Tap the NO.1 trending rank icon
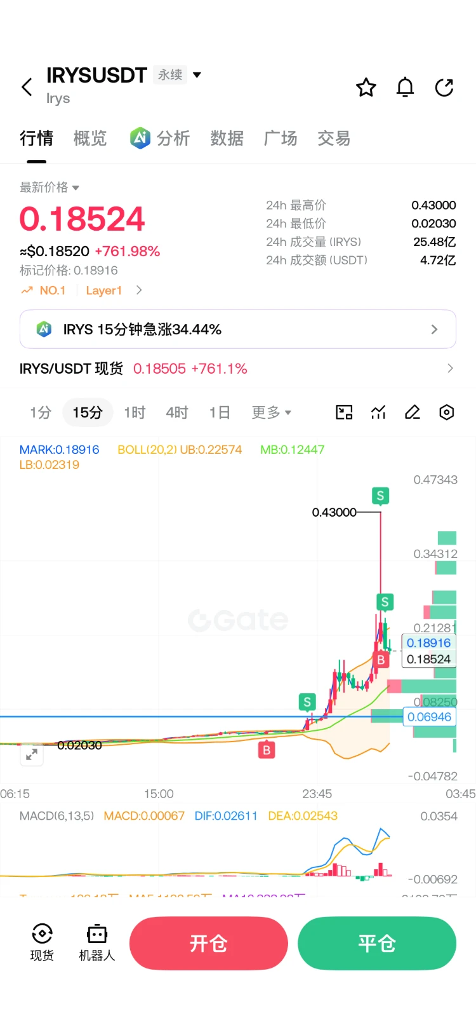The height and width of the screenshot is (1032, 476). [27, 290]
